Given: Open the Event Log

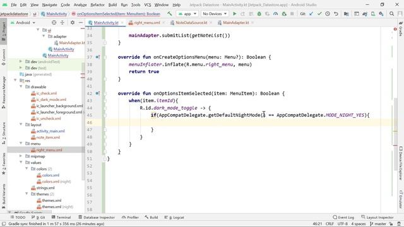Looking at the screenshot, I should pos(343,218).
